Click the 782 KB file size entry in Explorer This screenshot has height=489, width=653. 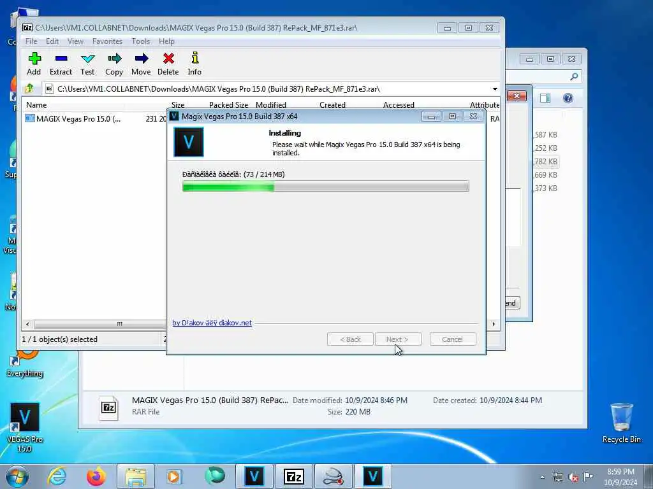(546, 161)
